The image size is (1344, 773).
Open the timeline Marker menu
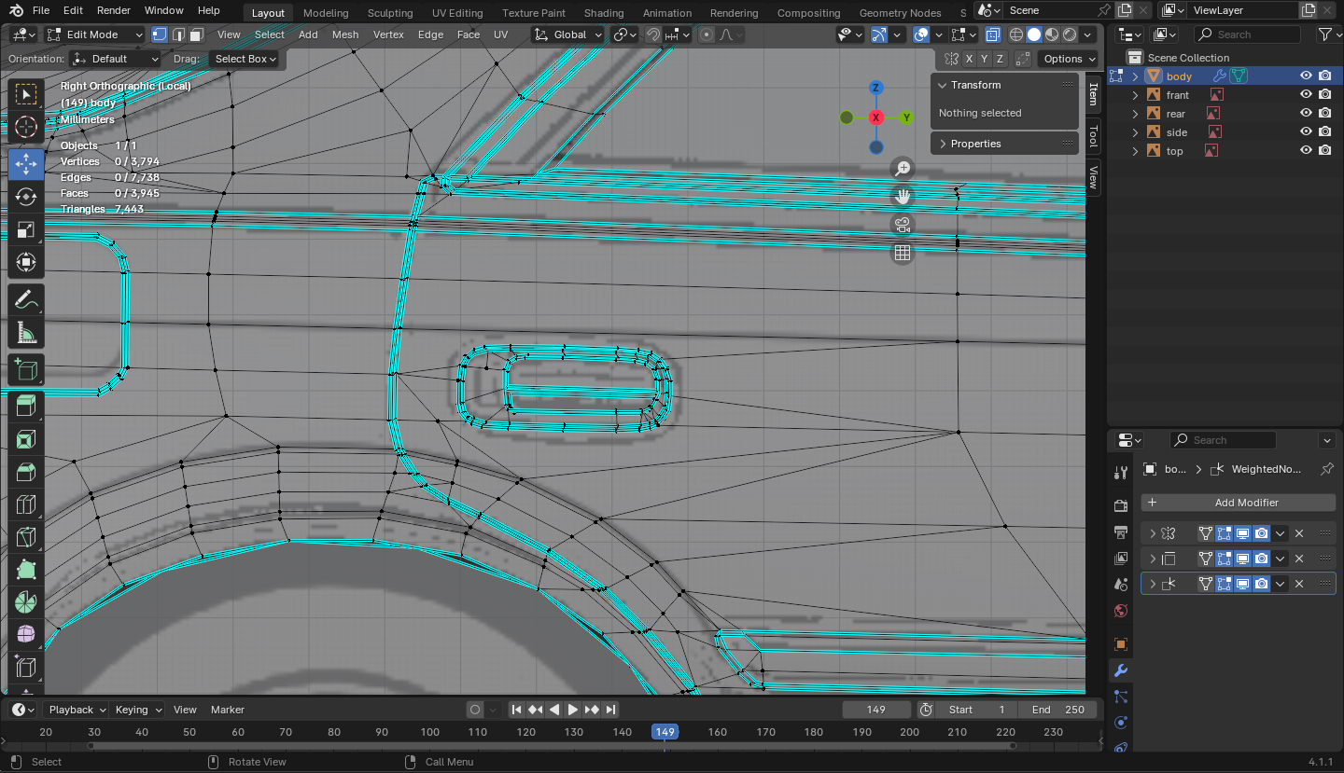[x=228, y=710]
